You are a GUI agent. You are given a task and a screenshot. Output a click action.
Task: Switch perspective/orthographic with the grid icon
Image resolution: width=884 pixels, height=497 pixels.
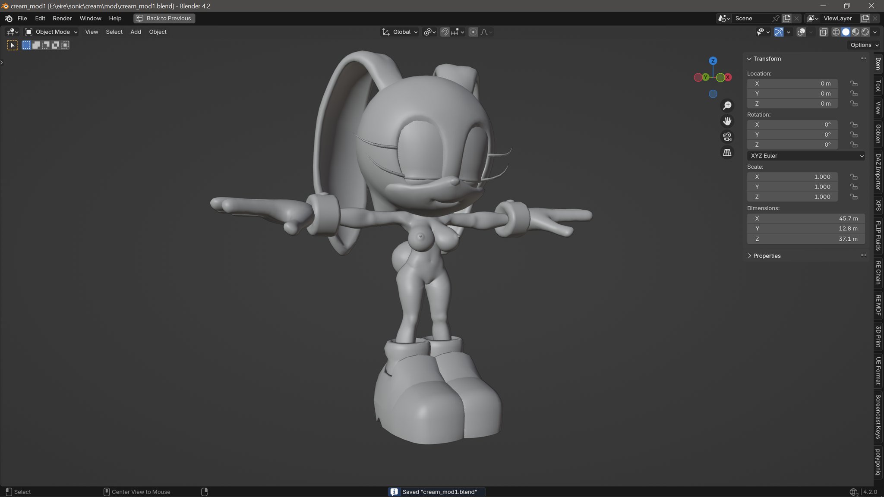pos(727,153)
